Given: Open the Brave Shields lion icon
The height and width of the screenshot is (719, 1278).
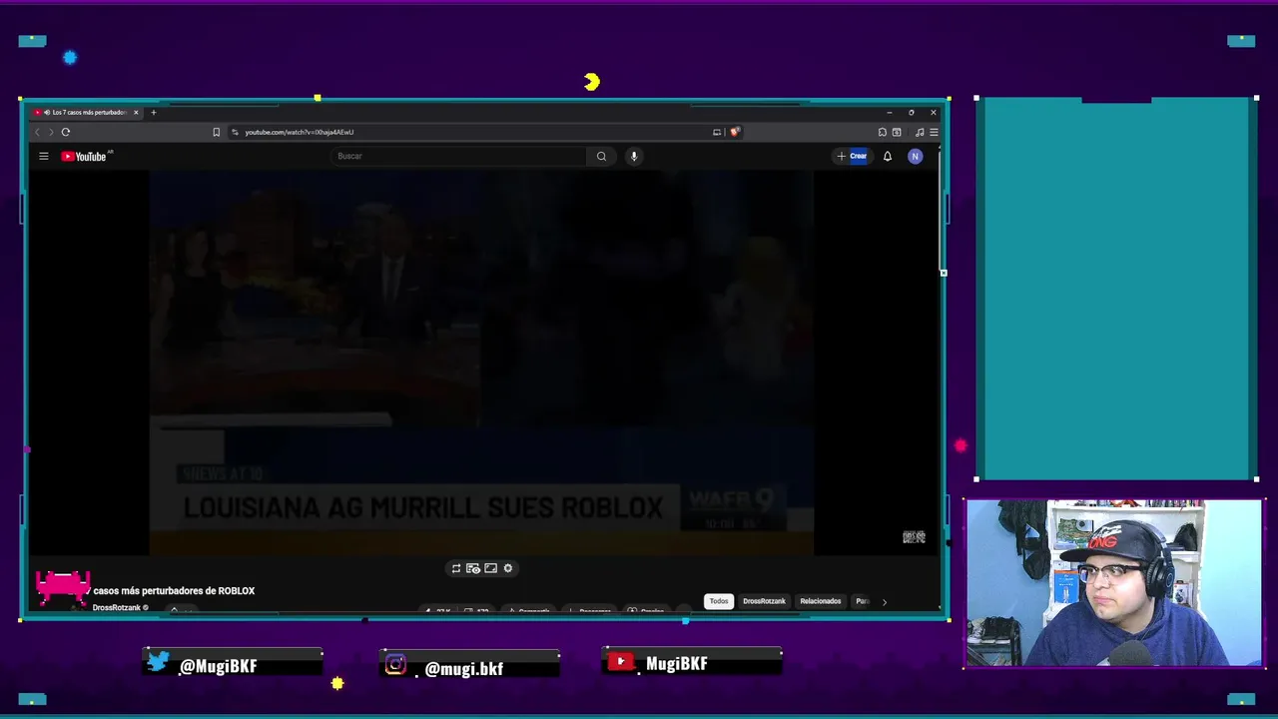Looking at the screenshot, I should click(735, 132).
